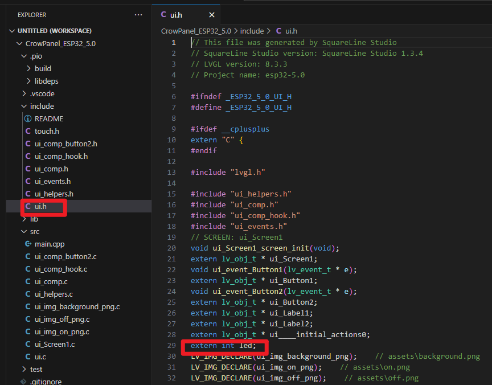The image size is (492, 385).
Task: Click ui.h in the breadcrumb path
Action: click(x=291, y=31)
